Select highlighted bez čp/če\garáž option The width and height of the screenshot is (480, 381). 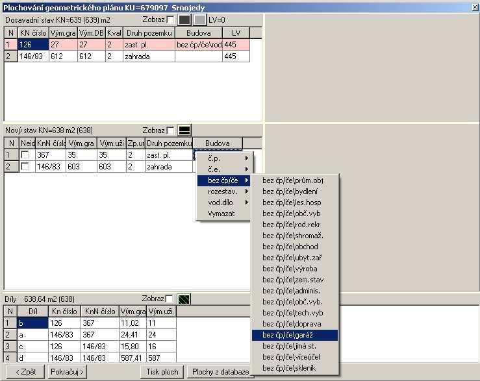295,335
